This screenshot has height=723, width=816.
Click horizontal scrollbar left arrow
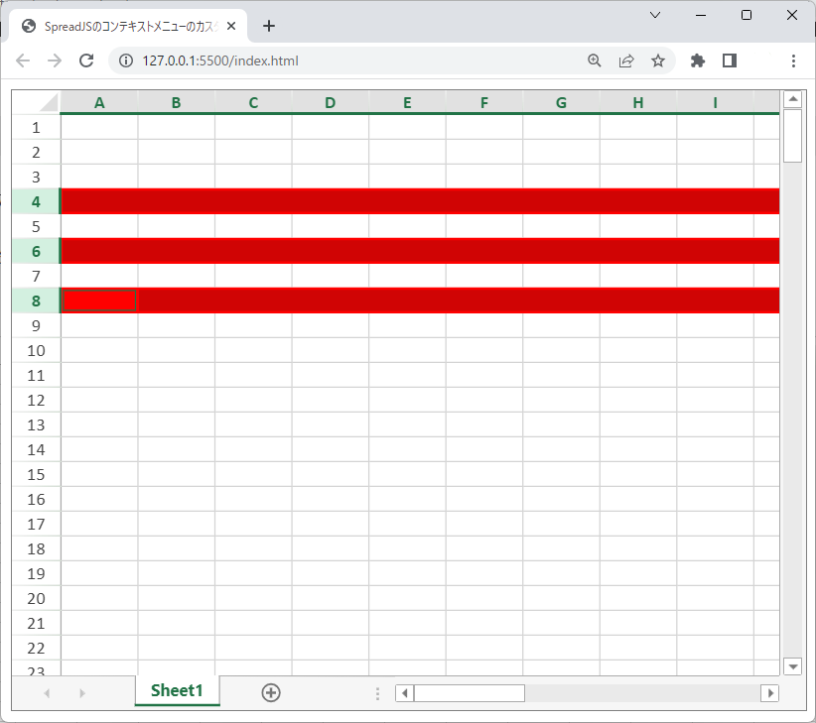[x=404, y=693]
